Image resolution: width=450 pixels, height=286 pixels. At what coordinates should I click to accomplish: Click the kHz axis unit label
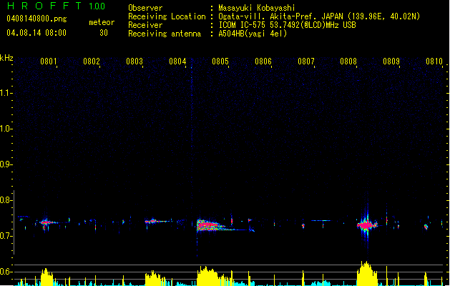point(6,58)
